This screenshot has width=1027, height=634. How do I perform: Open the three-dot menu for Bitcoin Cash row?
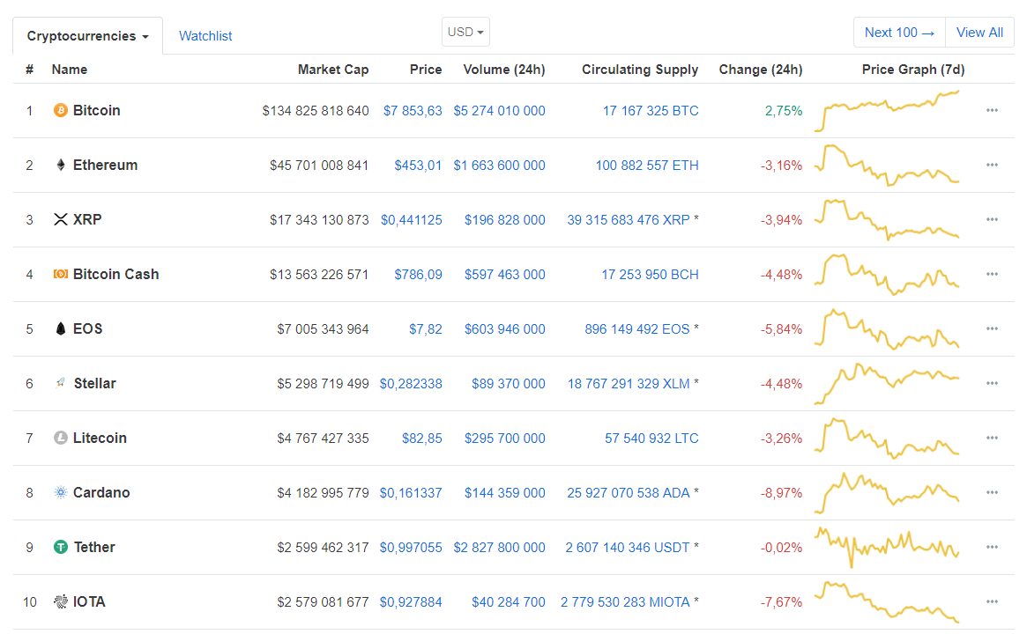click(x=992, y=274)
